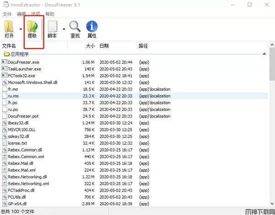Viewport: 275px width, 215px height.
Task: Sort by the 日期 column header
Action: click(104, 46)
